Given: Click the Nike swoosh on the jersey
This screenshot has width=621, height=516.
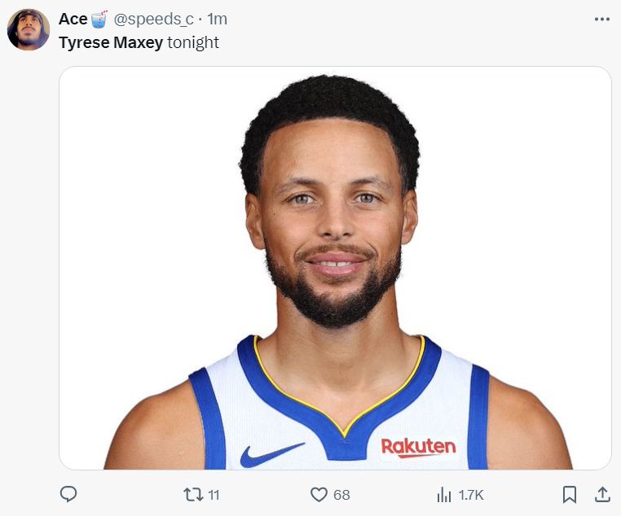Looking at the screenshot, I should click(271, 454).
